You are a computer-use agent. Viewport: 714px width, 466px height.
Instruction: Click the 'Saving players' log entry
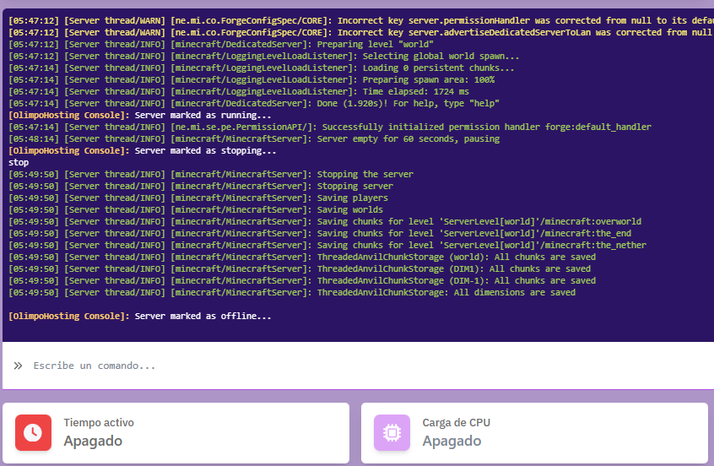tap(349, 198)
